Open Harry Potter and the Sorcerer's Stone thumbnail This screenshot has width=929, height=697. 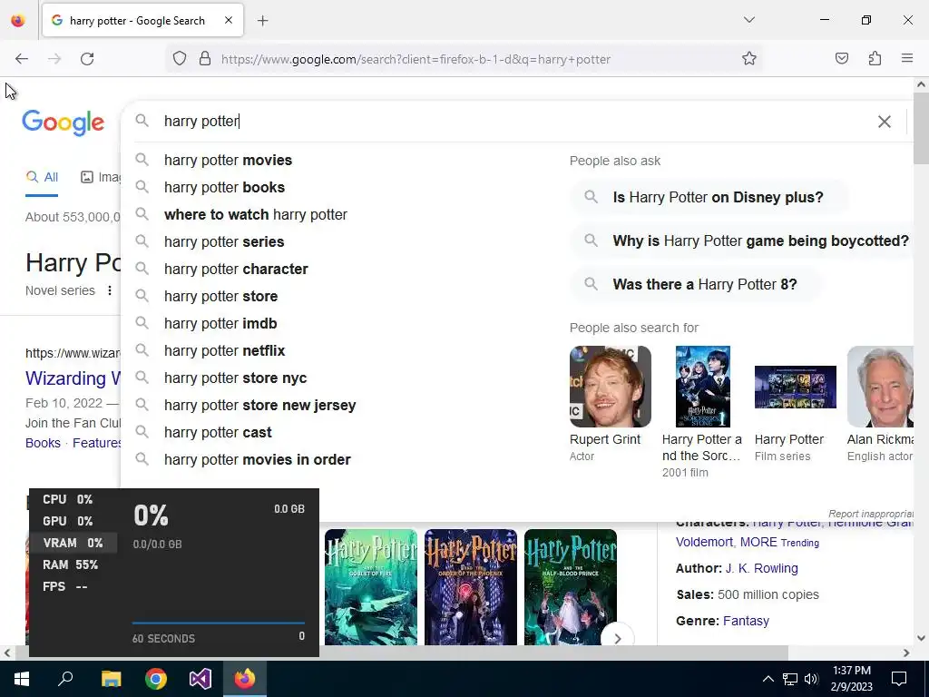coord(703,387)
